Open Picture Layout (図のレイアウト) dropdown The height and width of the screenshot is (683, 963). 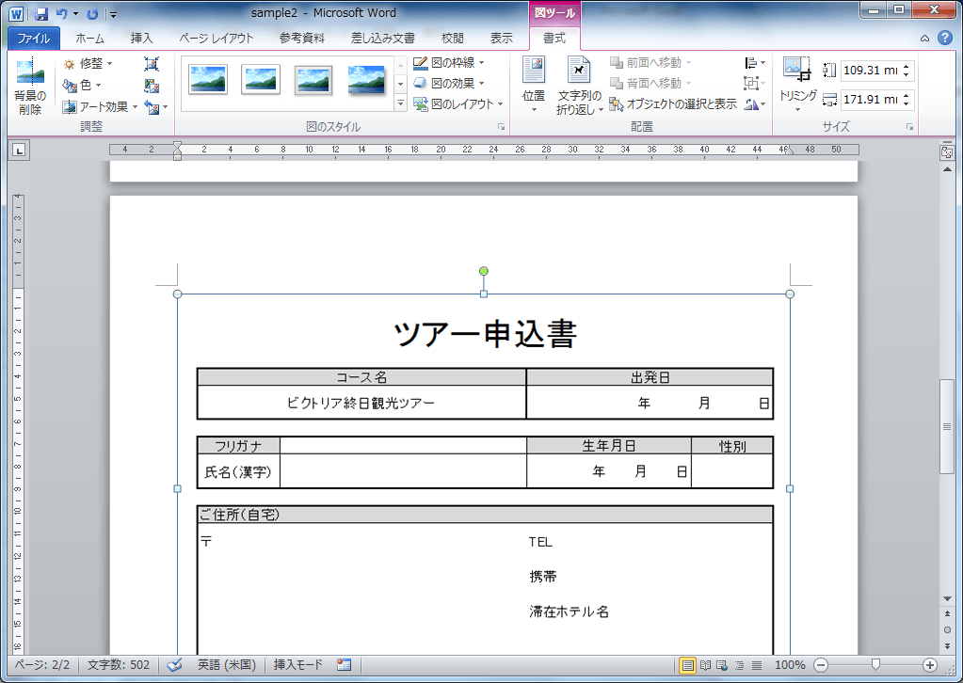tap(458, 104)
